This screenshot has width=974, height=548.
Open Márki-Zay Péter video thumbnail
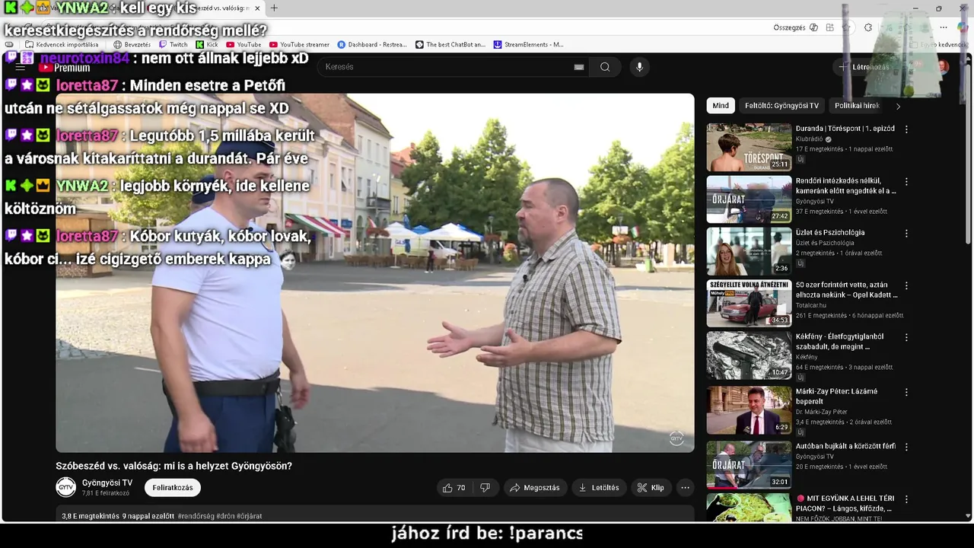click(x=749, y=410)
